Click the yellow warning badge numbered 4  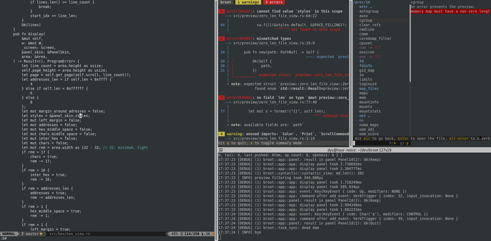tap(222, 134)
